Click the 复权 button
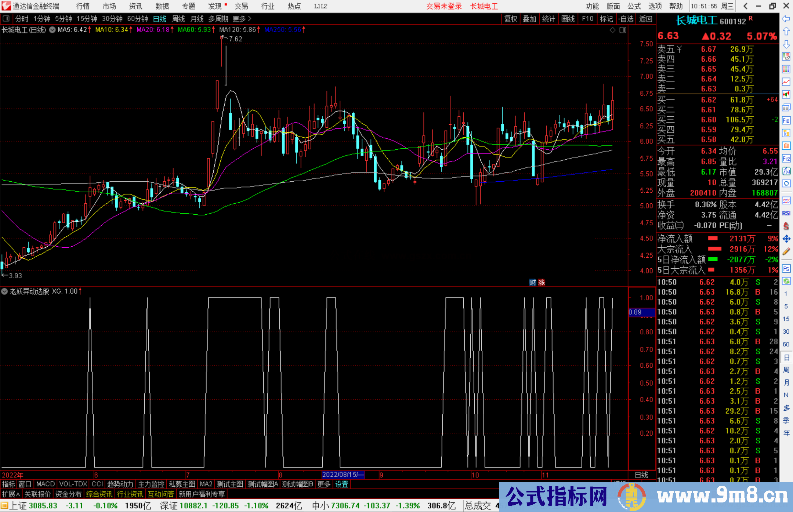 [511, 19]
